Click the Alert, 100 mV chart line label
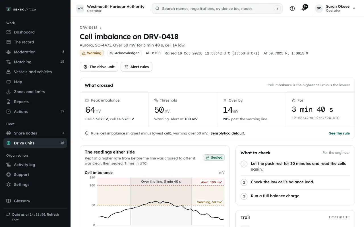 point(211,182)
